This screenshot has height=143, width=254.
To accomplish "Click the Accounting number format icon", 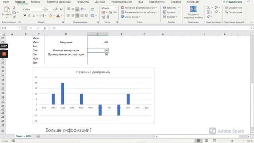I will coord(103,12).
